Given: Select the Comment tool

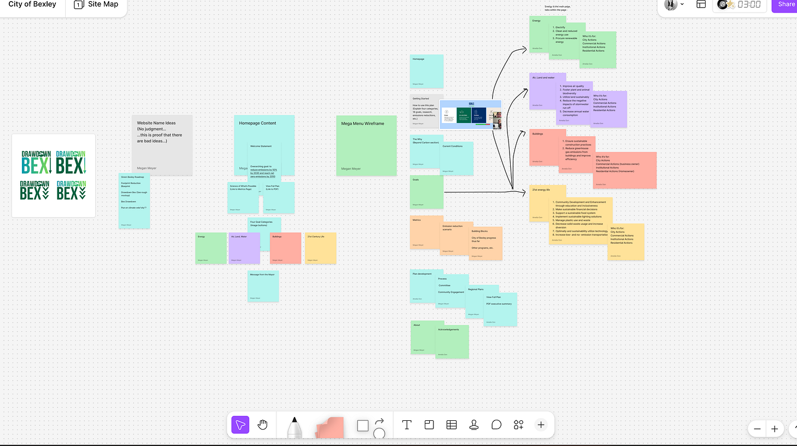Looking at the screenshot, I should tap(496, 425).
